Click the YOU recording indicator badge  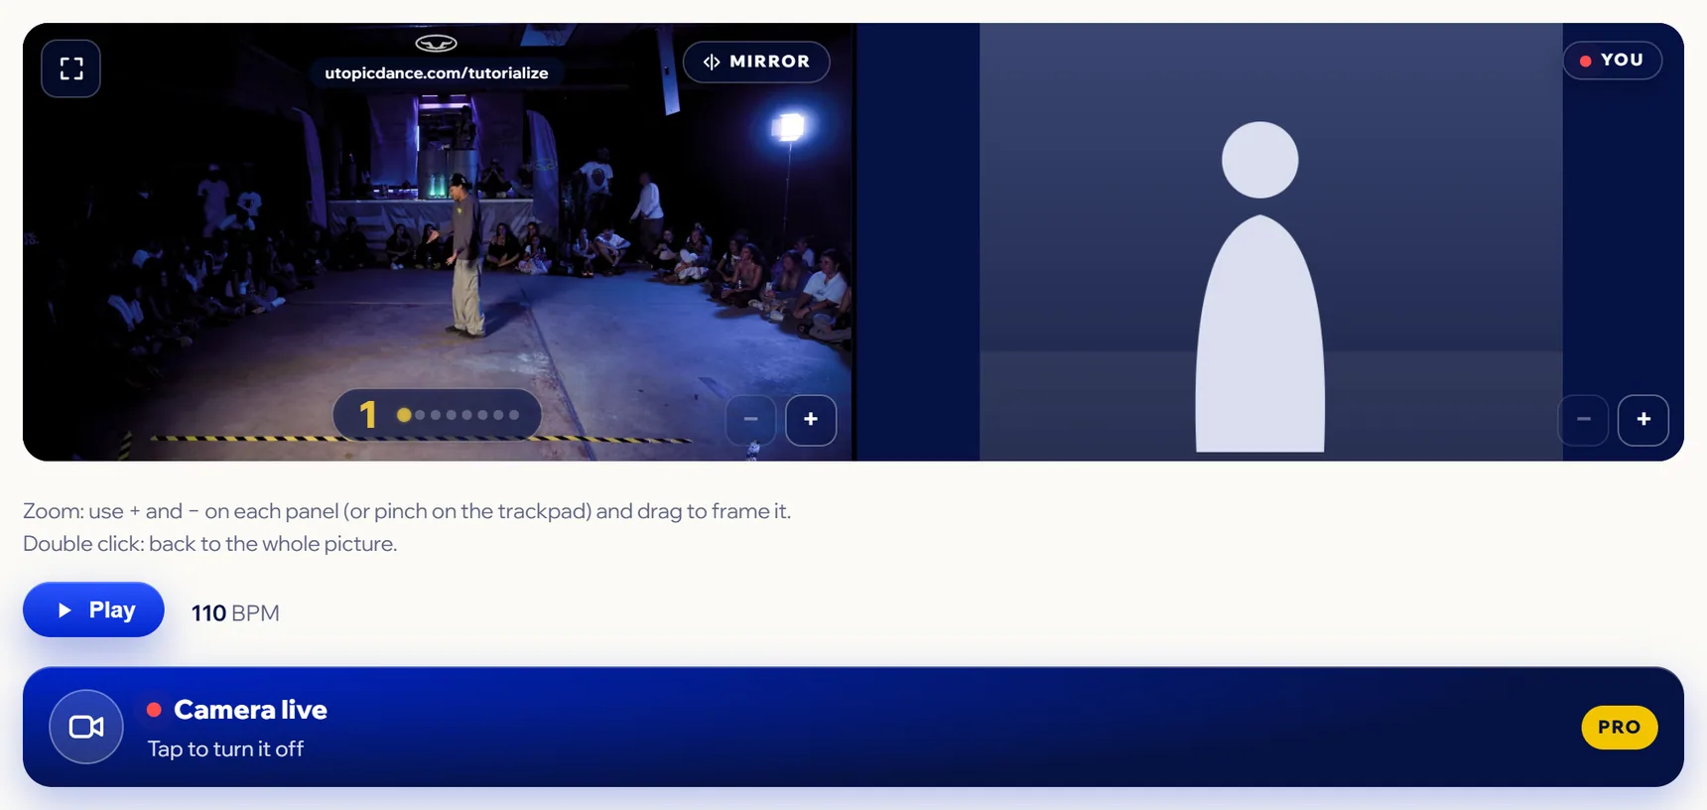pos(1612,61)
